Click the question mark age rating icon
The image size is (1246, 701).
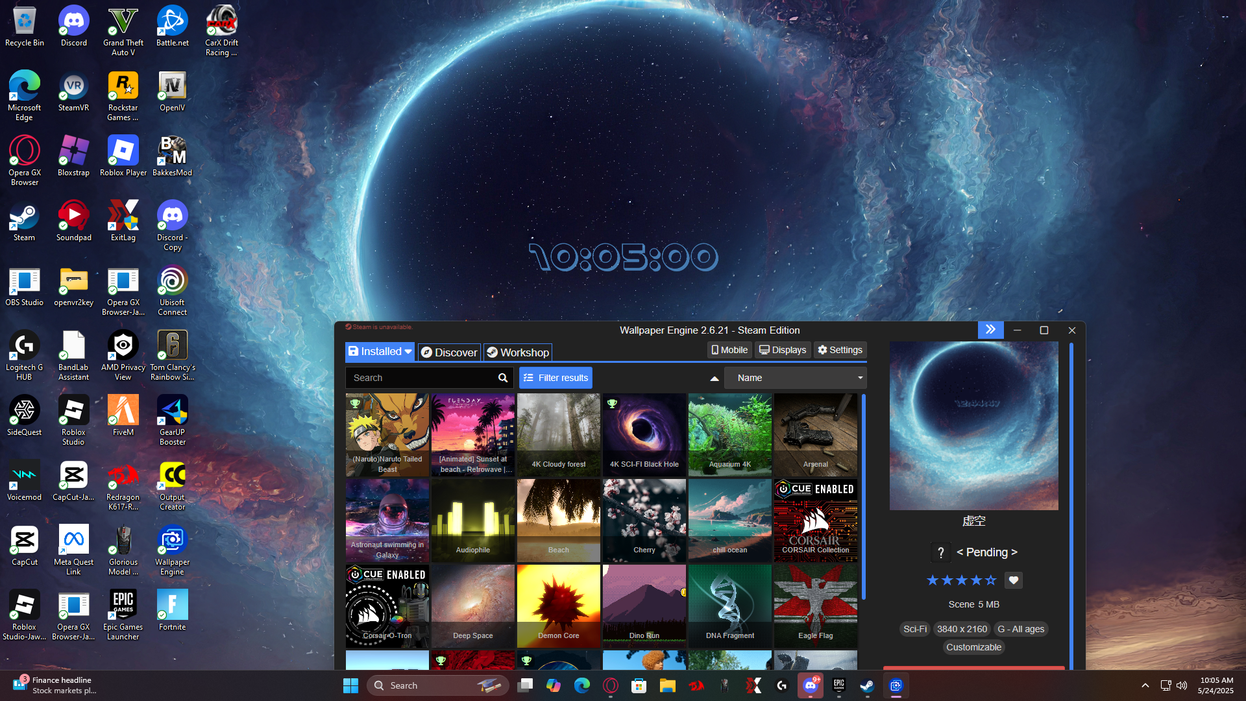coord(940,552)
